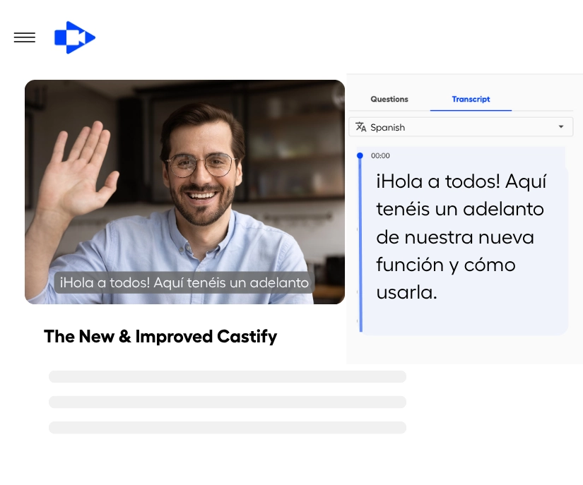The width and height of the screenshot is (583, 485).
Task: Switch to the Questions tab
Action: pyautogui.click(x=389, y=99)
